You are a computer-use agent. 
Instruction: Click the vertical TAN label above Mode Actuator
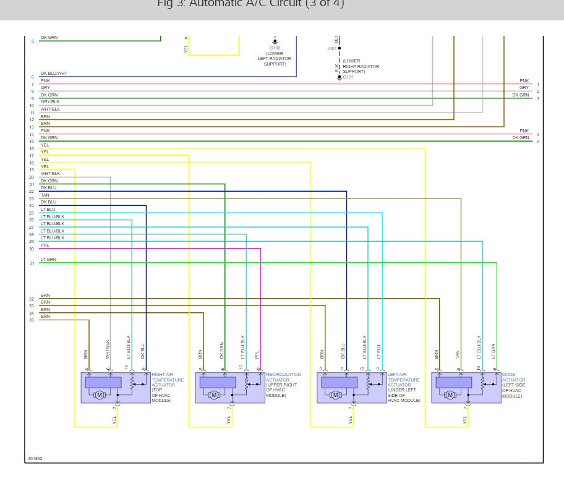click(457, 354)
